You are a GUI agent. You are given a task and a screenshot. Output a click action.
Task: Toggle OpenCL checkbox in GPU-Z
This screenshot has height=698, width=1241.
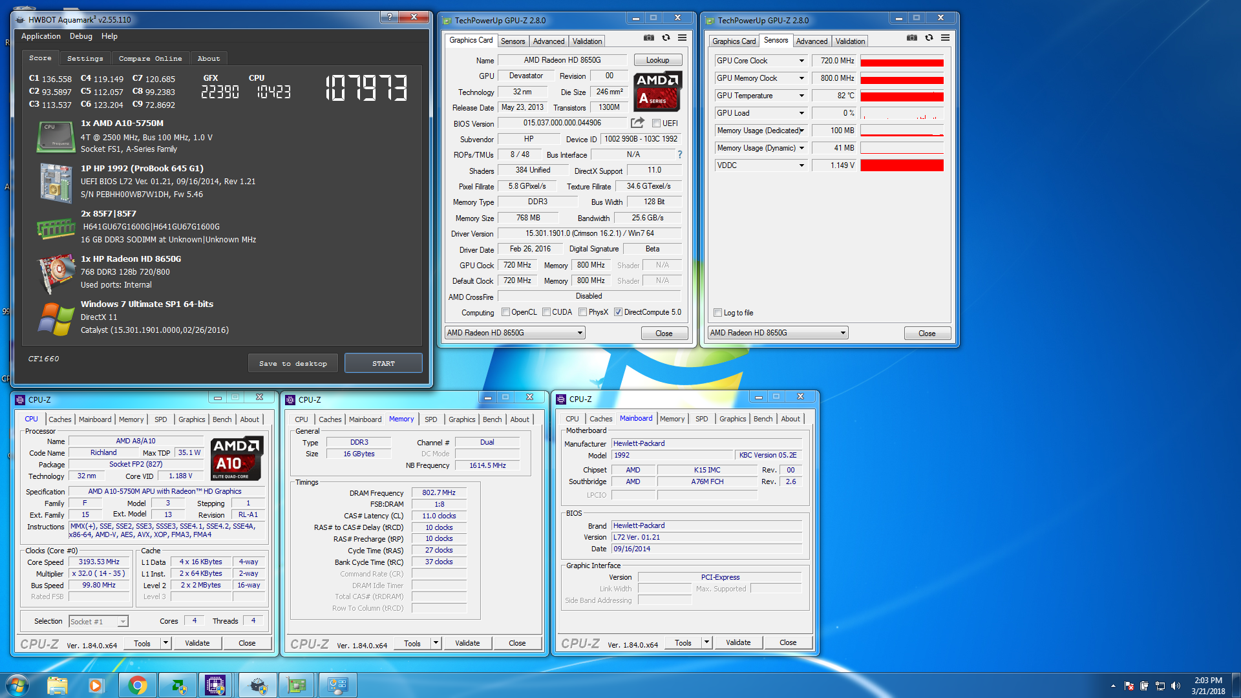point(506,312)
